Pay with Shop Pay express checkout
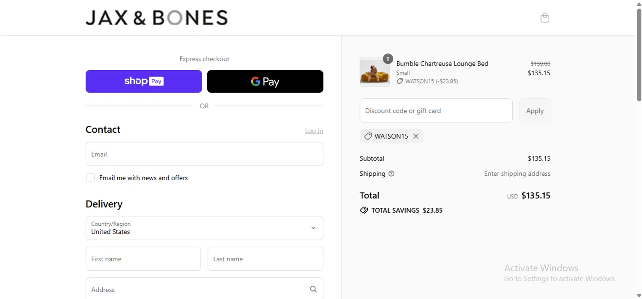The width and height of the screenshot is (642, 299). click(144, 81)
